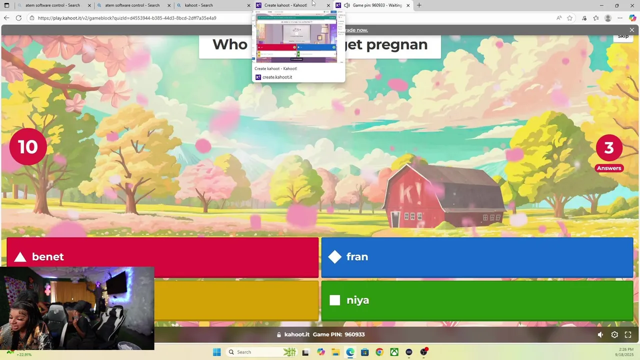The height and width of the screenshot is (360, 640).
Task: Open Google Chrome from taskbar
Action: point(379,352)
